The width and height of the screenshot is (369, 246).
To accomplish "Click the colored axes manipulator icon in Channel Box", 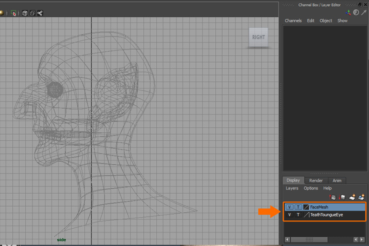I will click(348, 12).
